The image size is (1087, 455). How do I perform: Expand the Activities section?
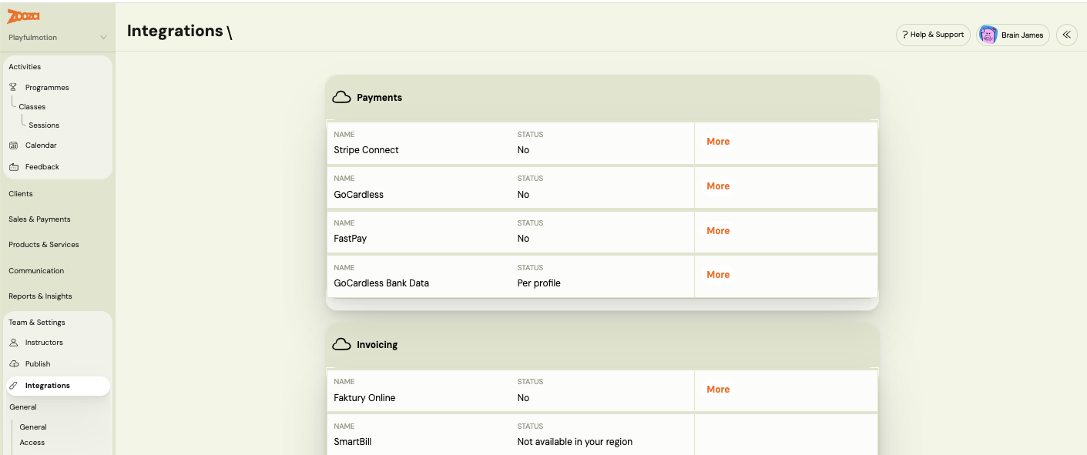coord(25,66)
